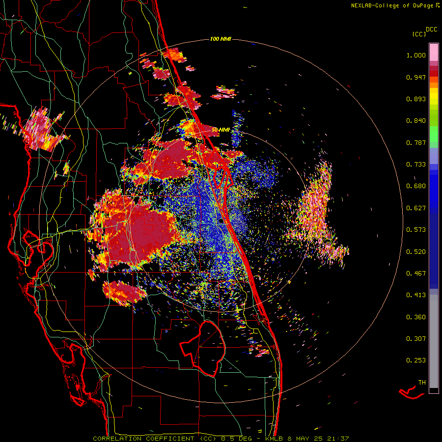Pick the yellow swatch on color bar
The height and width of the screenshot is (442, 442).
[x=434, y=96]
